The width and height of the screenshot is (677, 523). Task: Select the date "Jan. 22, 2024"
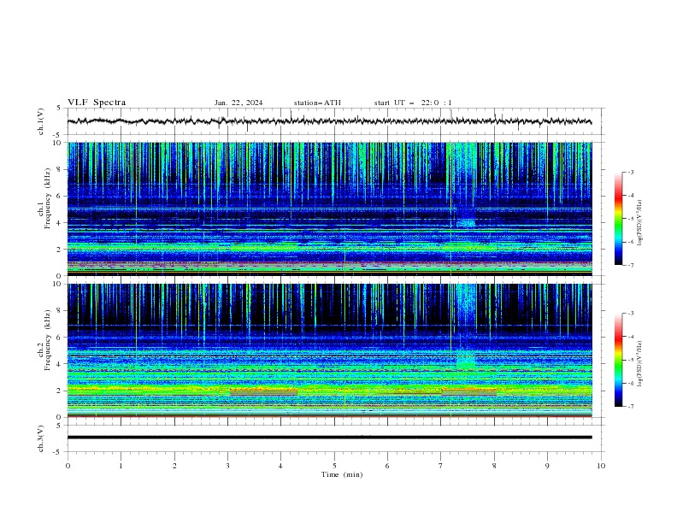[x=238, y=103]
